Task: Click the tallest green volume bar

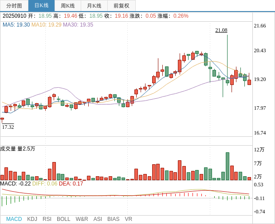Action: coord(228,166)
